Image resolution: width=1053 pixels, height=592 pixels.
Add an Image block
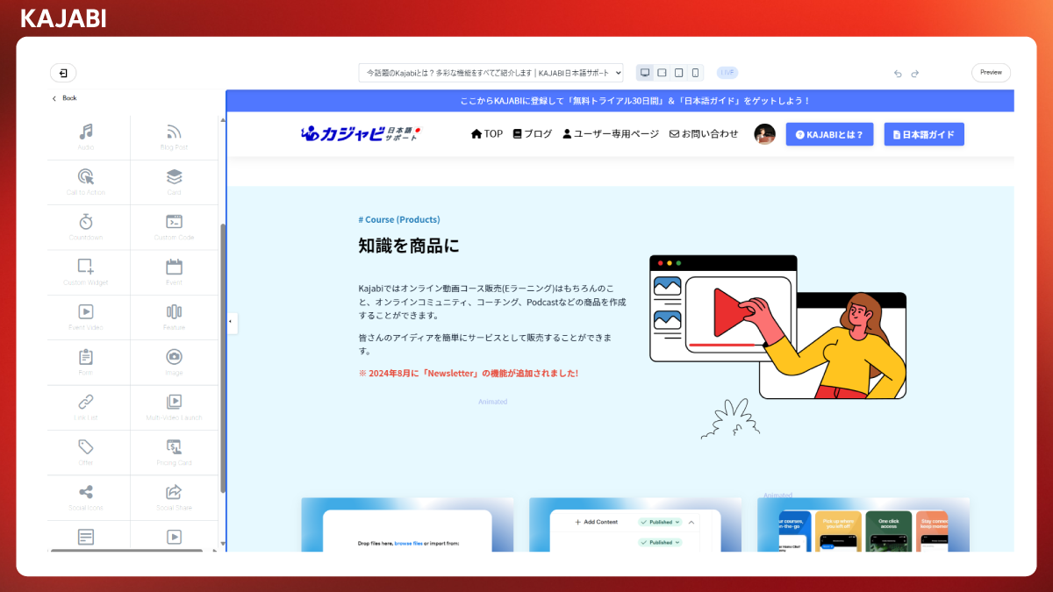click(174, 362)
